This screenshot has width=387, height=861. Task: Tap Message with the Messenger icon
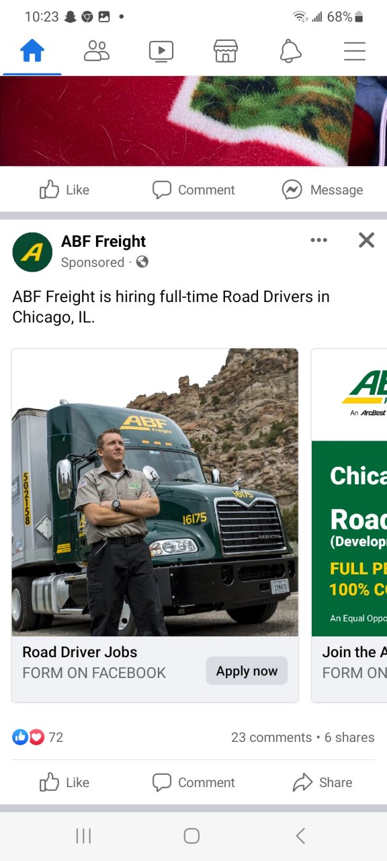click(x=322, y=190)
